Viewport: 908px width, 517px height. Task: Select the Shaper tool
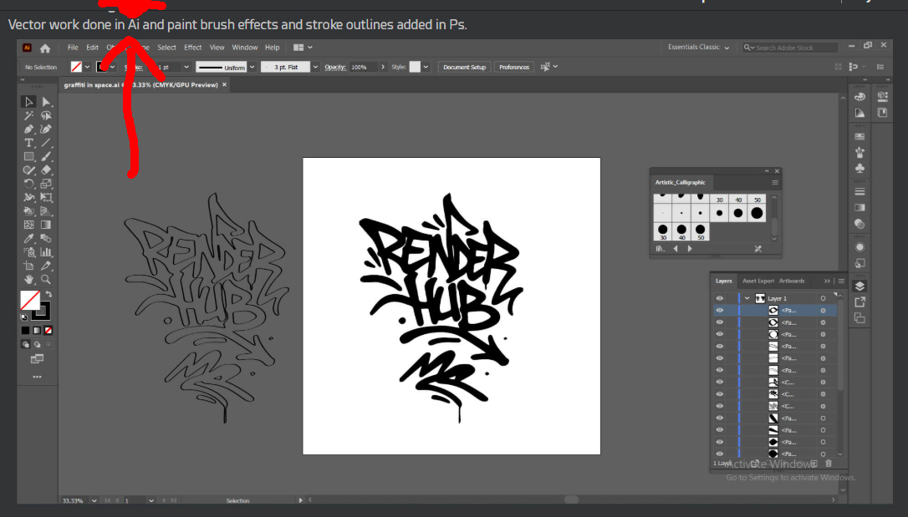(x=28, y=170)
